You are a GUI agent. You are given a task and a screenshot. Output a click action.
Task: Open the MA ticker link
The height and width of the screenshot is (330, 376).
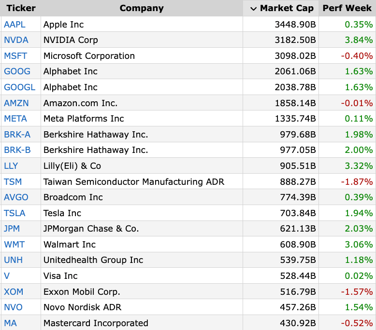click(10, 323)
